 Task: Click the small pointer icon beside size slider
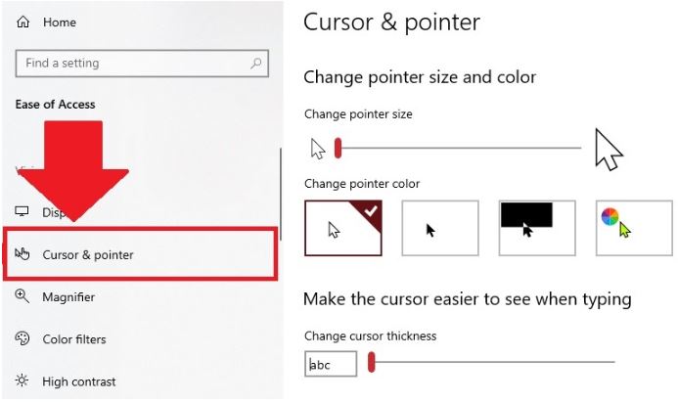pyautogui.click(x=317, y=149)
